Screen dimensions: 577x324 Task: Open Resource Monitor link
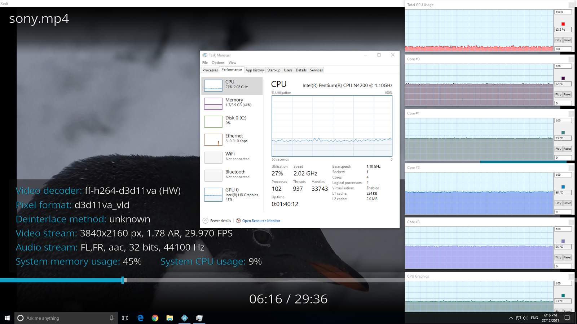click(x=261, y=221)
